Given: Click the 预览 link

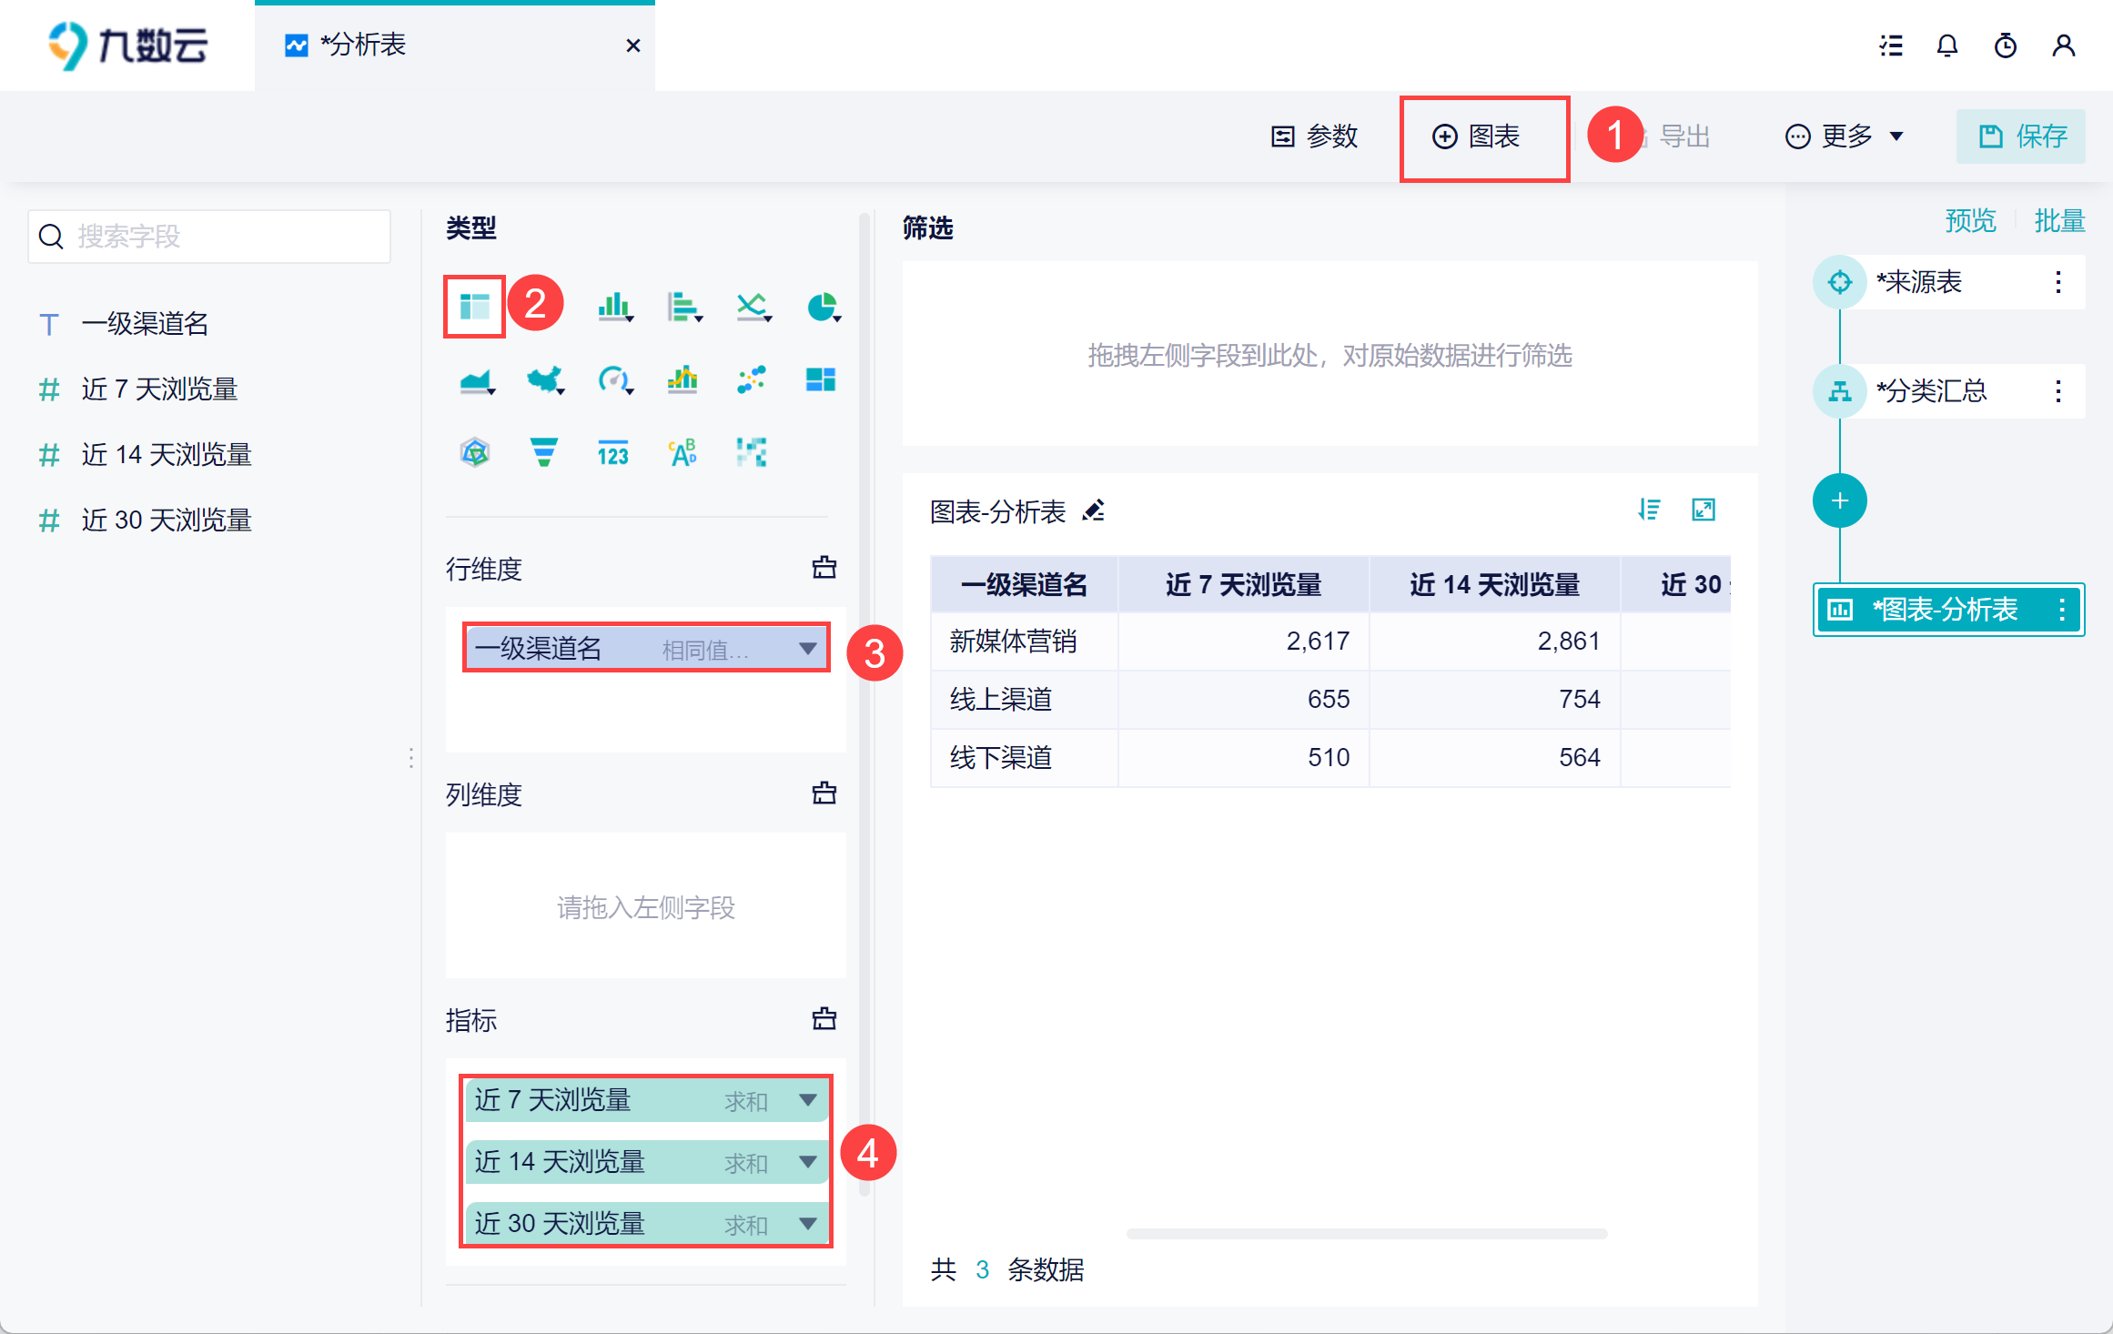Looking at the screenshot, I should (x=1970, y=220).
